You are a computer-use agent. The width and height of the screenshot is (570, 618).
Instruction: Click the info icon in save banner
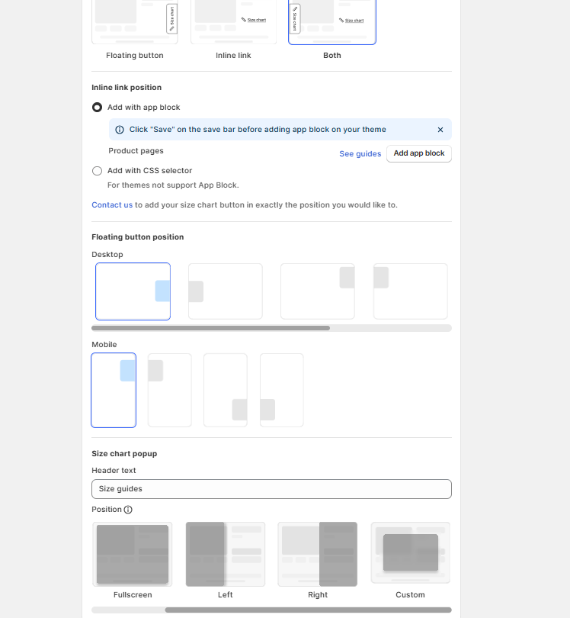120,130
